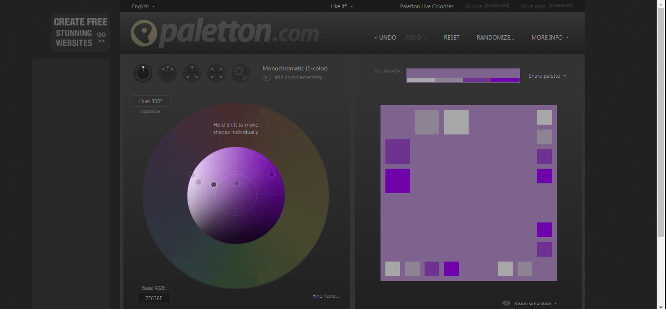The image size is (666, 309).
Task: Click the Mobile scheduled link
Action: [487, 6]
